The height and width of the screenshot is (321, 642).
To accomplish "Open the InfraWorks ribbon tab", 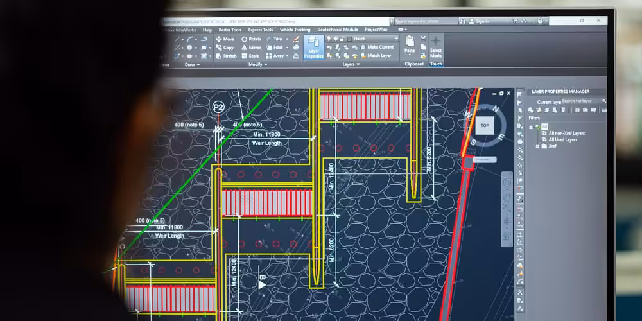I will click(179, 30).
